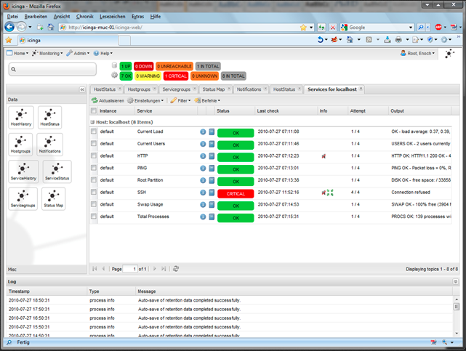Click Firefox home toolbar icon

(51, 27)
